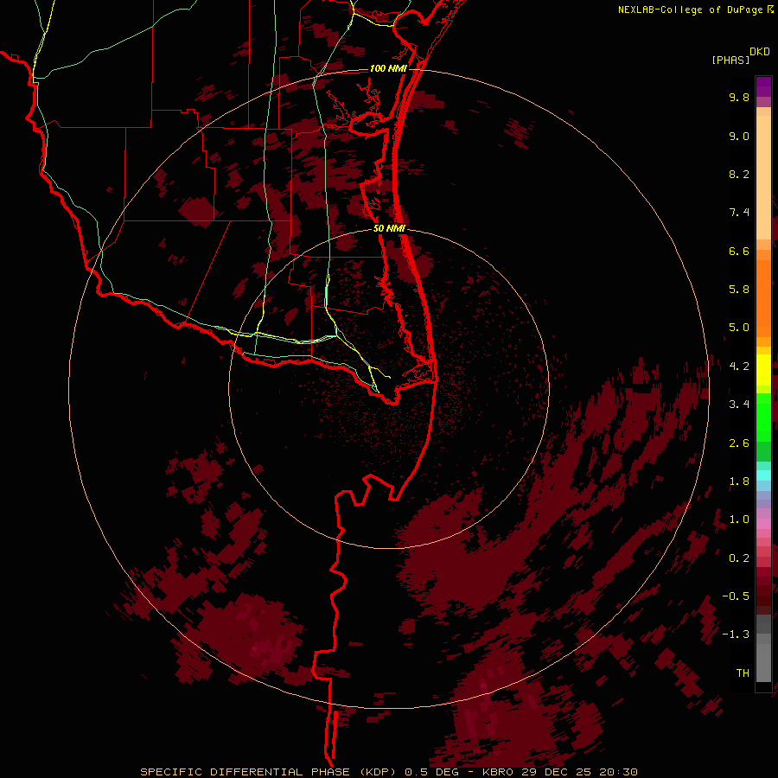Click the KBRO radar site identifier

tap(498, 772)
